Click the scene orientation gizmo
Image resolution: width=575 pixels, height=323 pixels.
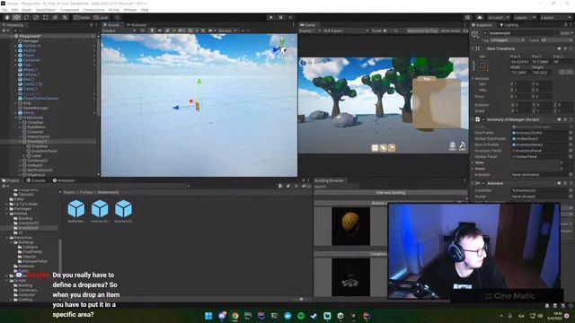(x=281, y=48)
